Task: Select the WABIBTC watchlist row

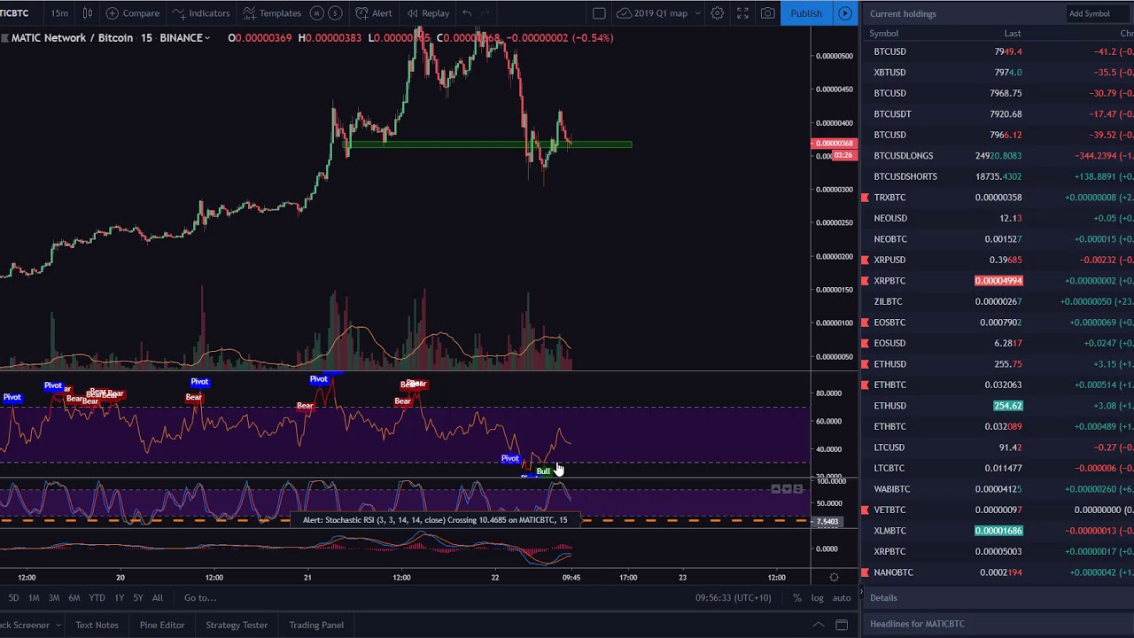Action: [998, 489]
